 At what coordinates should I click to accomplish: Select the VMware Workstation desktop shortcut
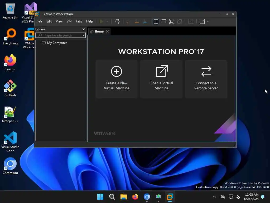coord(28,39)
